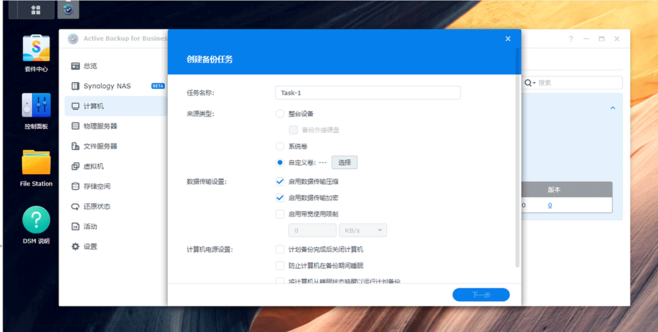Viewport: 658px width, 332px height.
Task: Click Active Backup icon in the taskbar
Action: (x=68, y=10)
